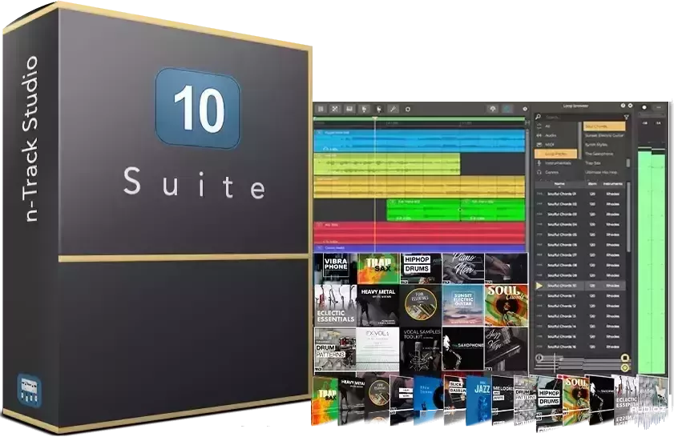
Task: Click the grid view icon in toolbar
Action: point(321,109)
